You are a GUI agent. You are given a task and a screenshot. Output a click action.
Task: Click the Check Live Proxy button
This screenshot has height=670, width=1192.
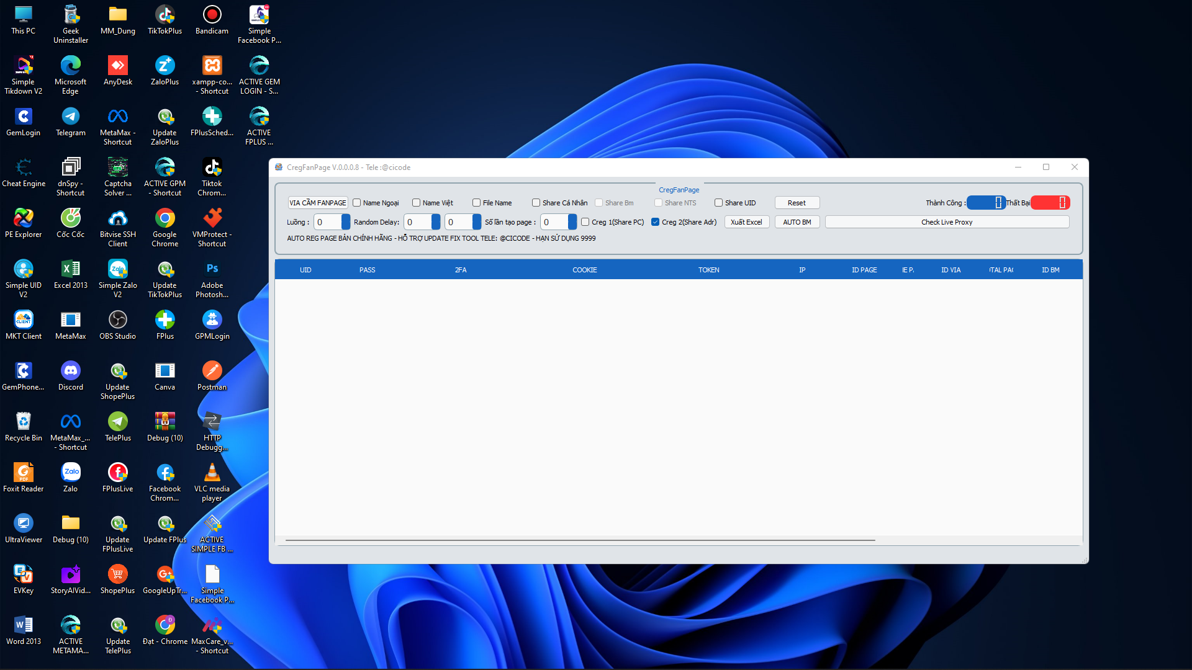[947, 222]
